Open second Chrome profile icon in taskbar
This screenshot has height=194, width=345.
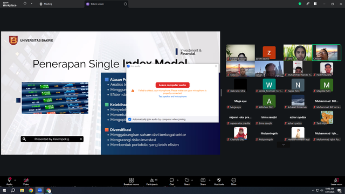point(49,190)
